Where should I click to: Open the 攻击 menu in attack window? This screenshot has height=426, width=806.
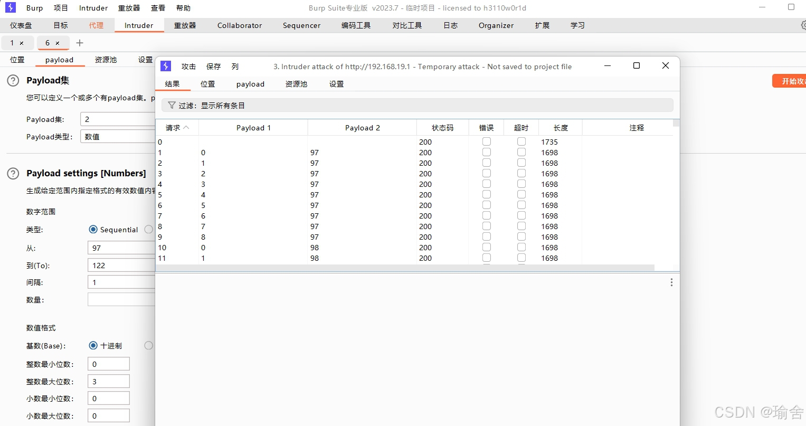[x=188, y=67]
